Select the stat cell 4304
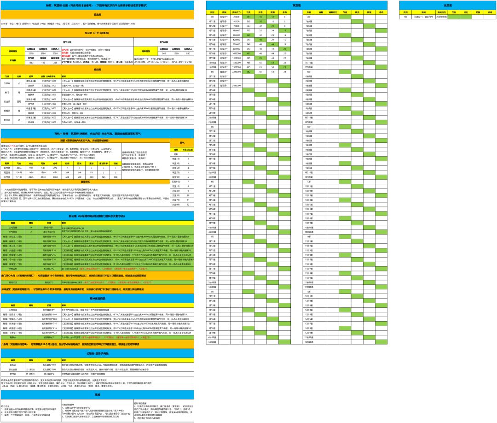The width and height of the screenshot is (497, 423). click(x=19, y=168)
